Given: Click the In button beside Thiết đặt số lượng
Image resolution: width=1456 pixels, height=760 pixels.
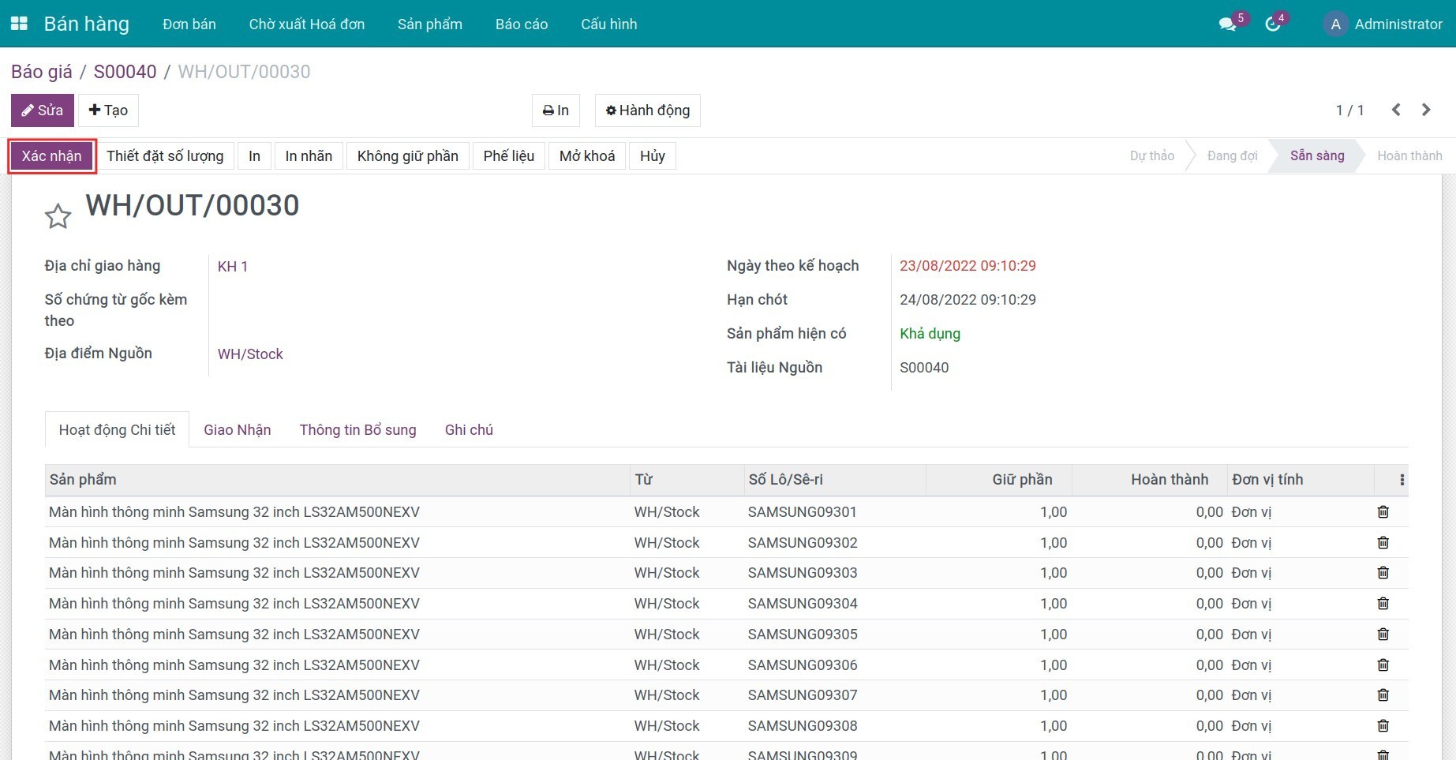Looking at the screenshot, I should (254, 156).
